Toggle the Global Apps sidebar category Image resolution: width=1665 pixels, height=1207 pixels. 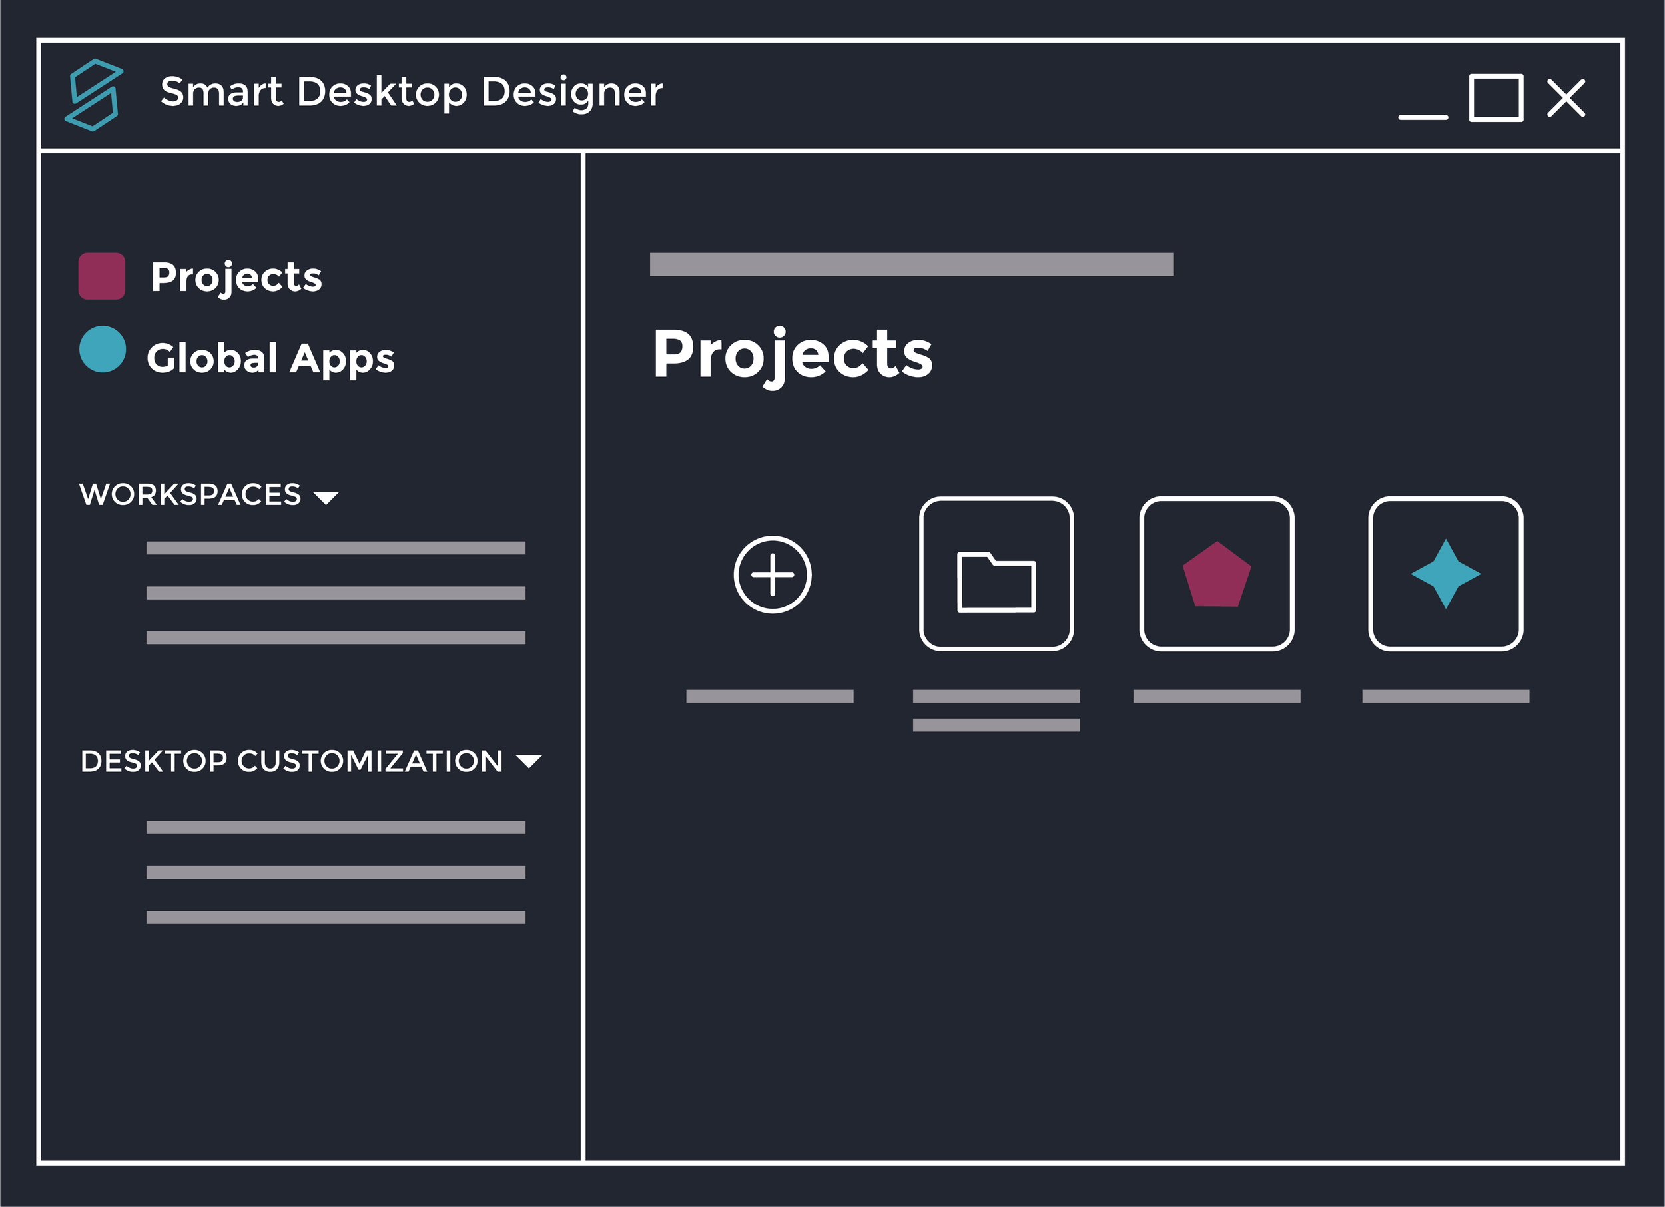(271, 359)
